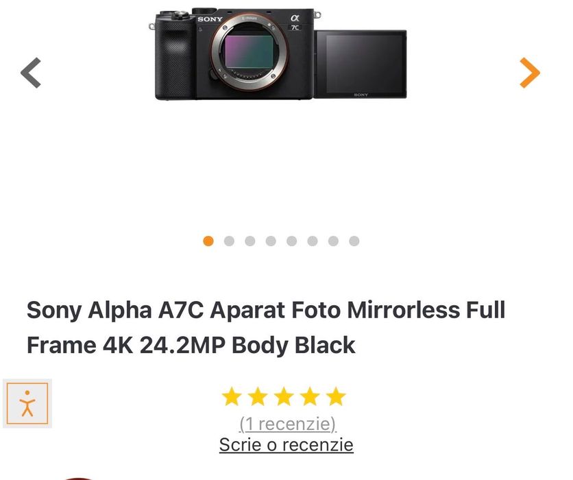Click the fourth rating star
Viewport: 573px width, 480px height.
point(310,396)
